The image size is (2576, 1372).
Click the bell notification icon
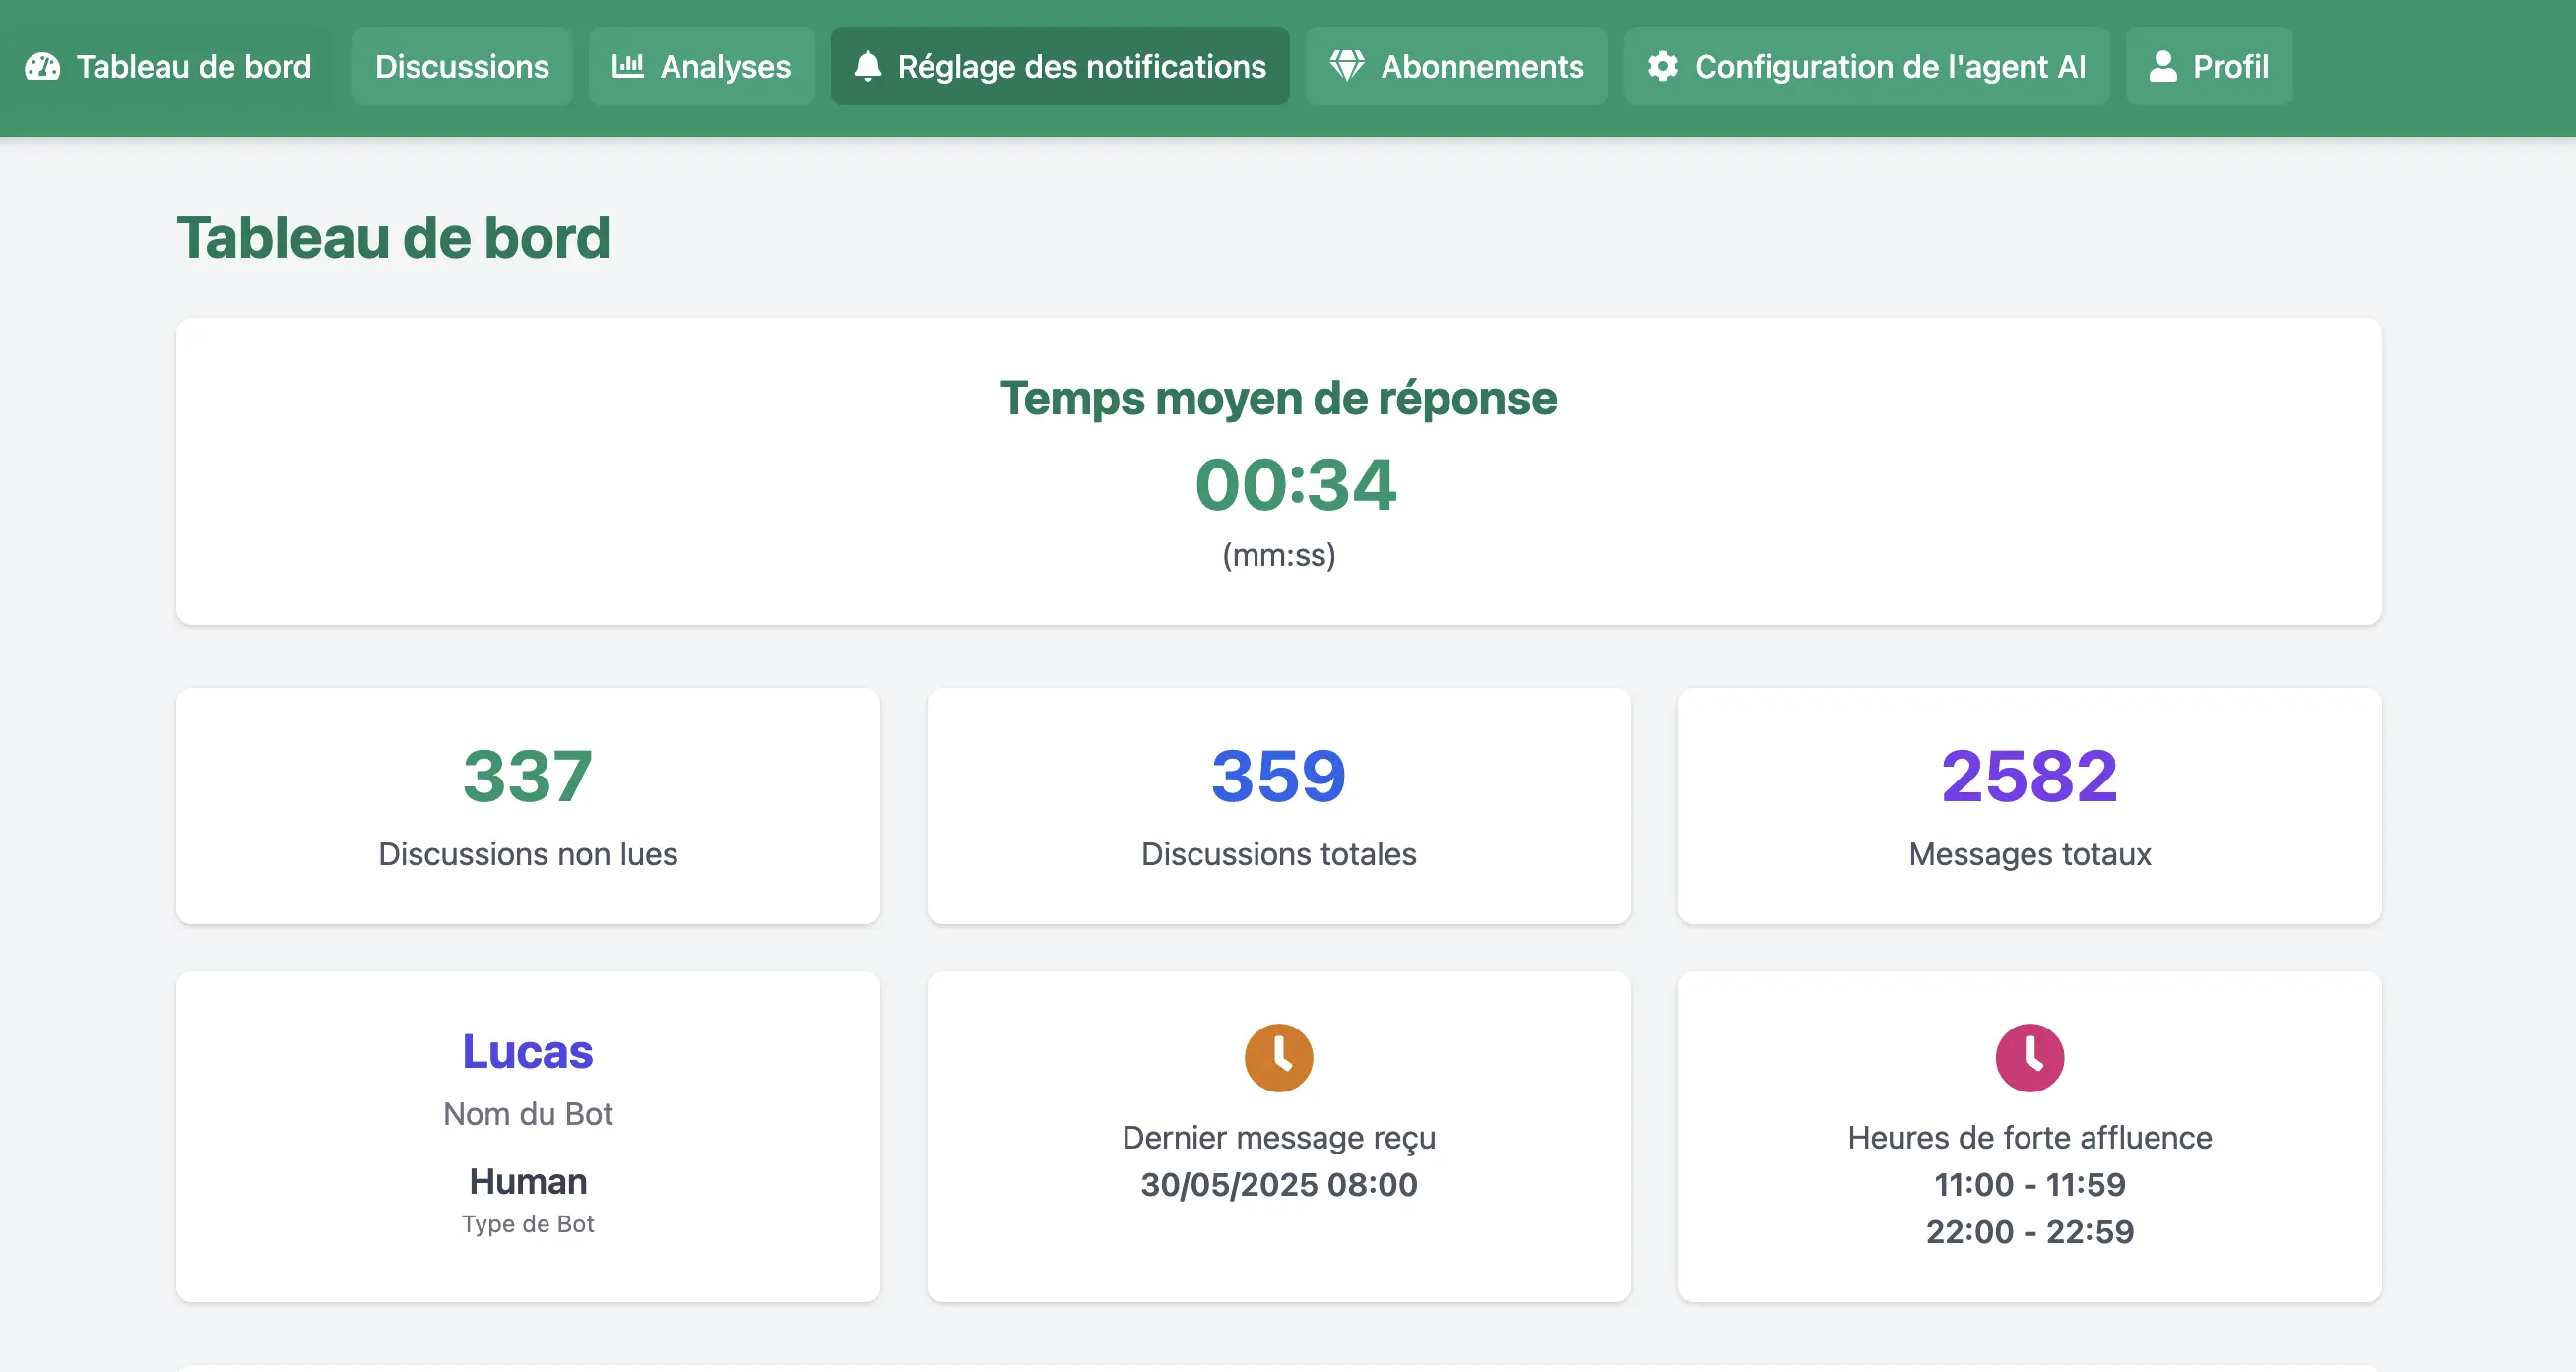tap(867, 67)
